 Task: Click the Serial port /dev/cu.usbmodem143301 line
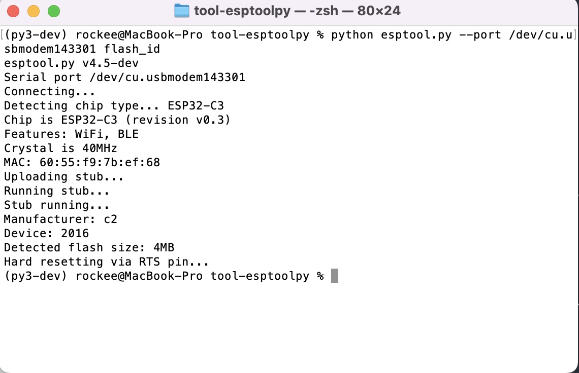pyautogui.click(x=124, y=78)
